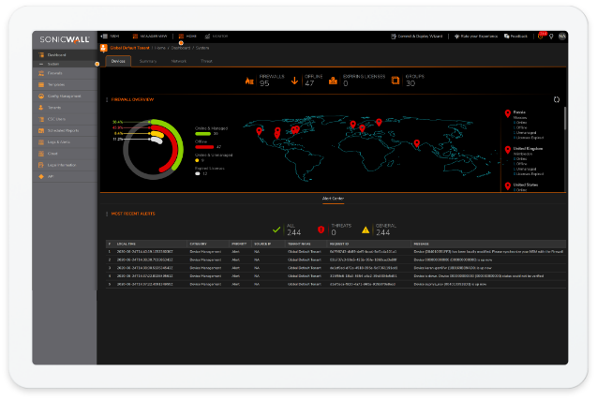This screenshot has width=597, height=400.
Task: Open the user avatar menu
Action: pos(562,37)
